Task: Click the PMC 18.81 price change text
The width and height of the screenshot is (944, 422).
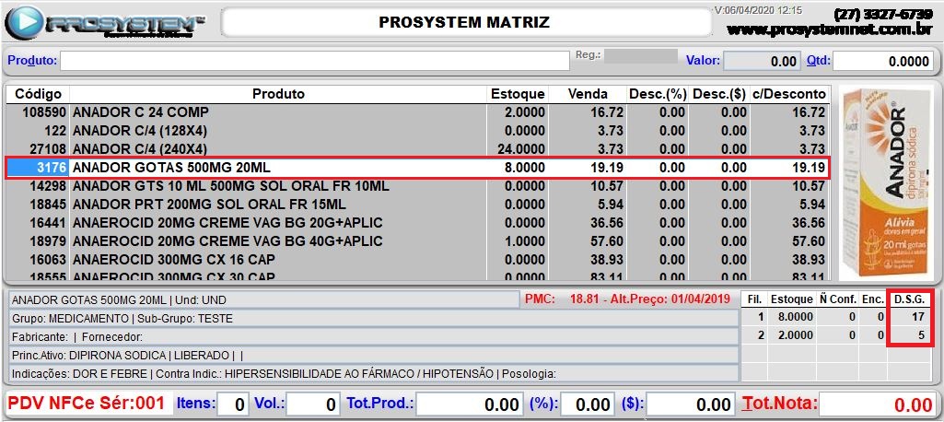Action: click(627, 299)
